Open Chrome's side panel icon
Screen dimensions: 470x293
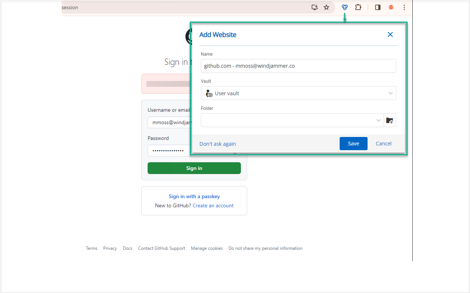[x=377, y=7]
